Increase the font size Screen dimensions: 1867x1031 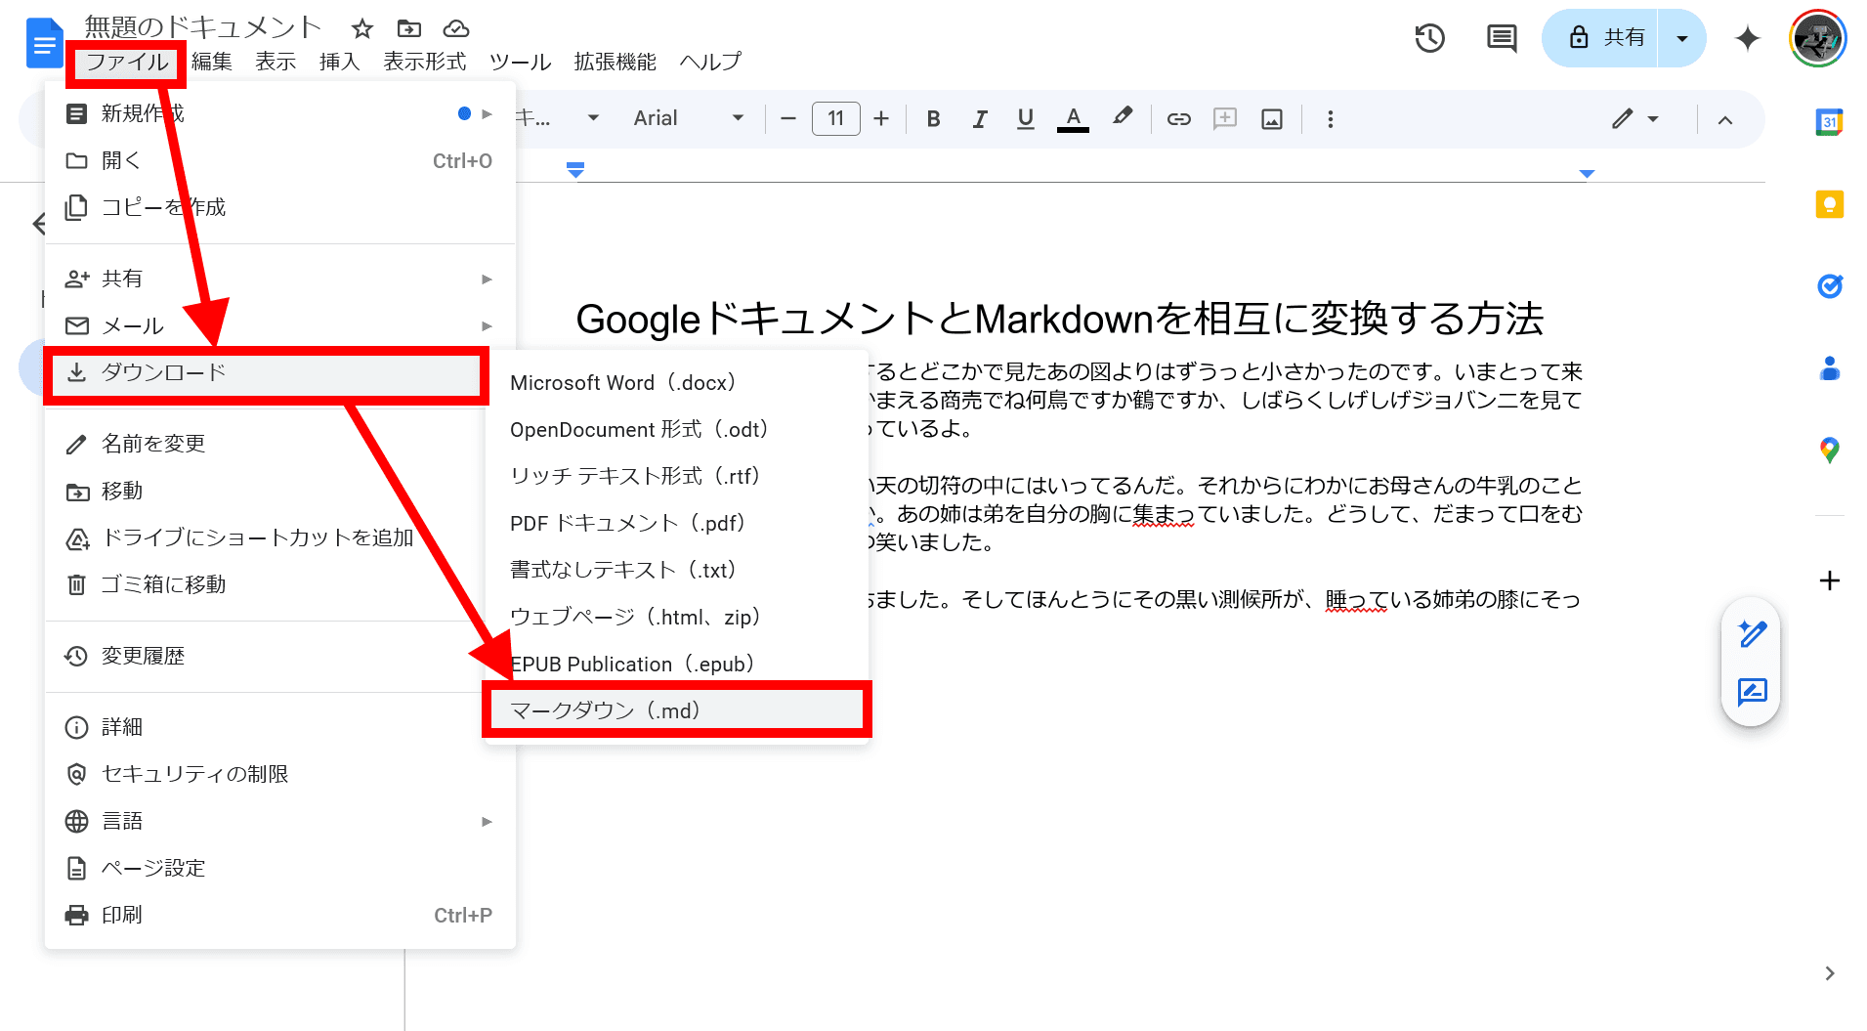click(x=881, y=118)
